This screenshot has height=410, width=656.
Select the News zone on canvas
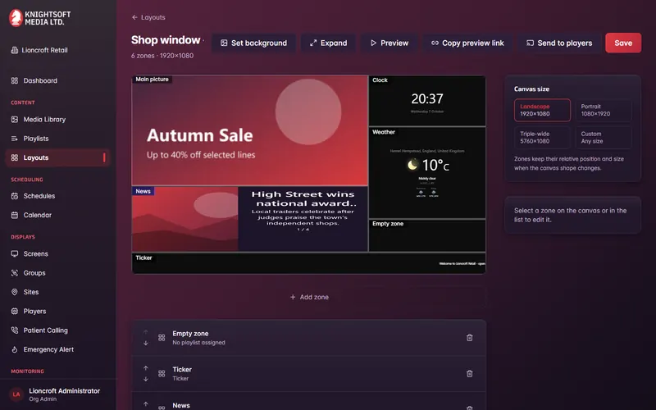coord(250,219)
